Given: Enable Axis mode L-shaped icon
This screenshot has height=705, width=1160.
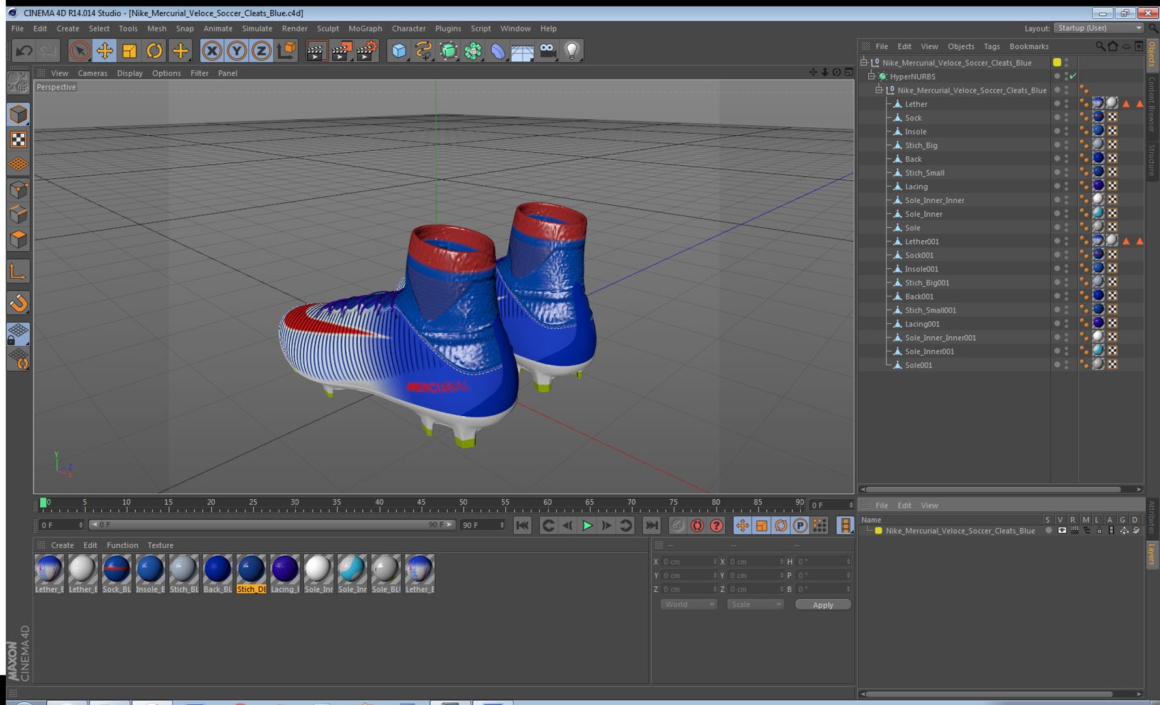Looking at the screenshot, I should 18,271.
